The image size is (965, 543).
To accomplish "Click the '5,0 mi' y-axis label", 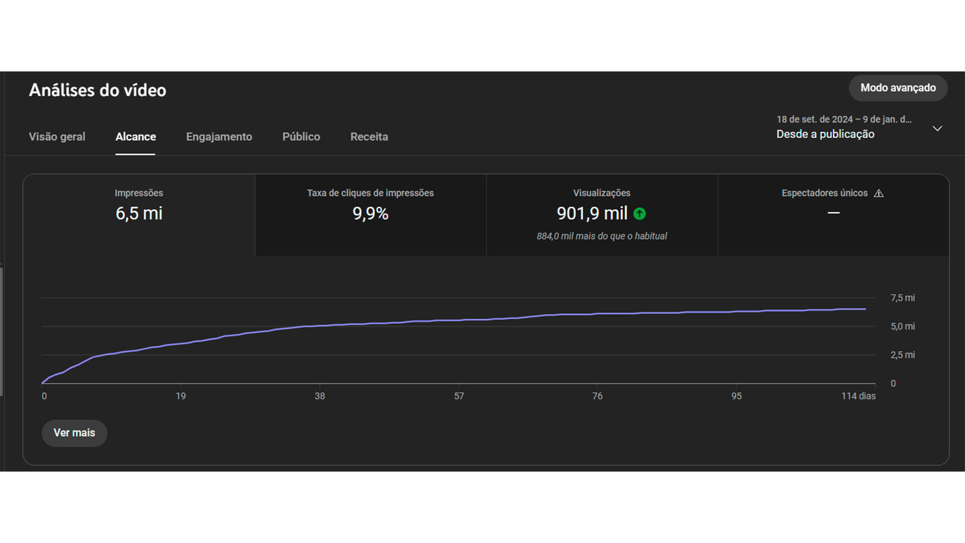I will 903,327.
